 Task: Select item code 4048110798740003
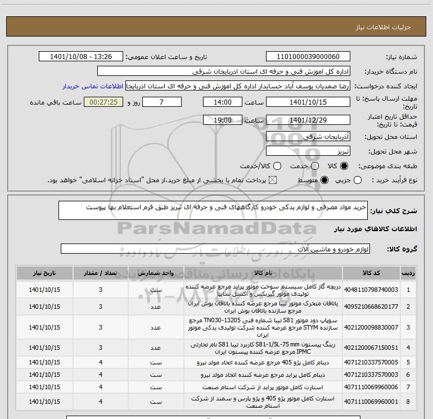tap(371, 290)
